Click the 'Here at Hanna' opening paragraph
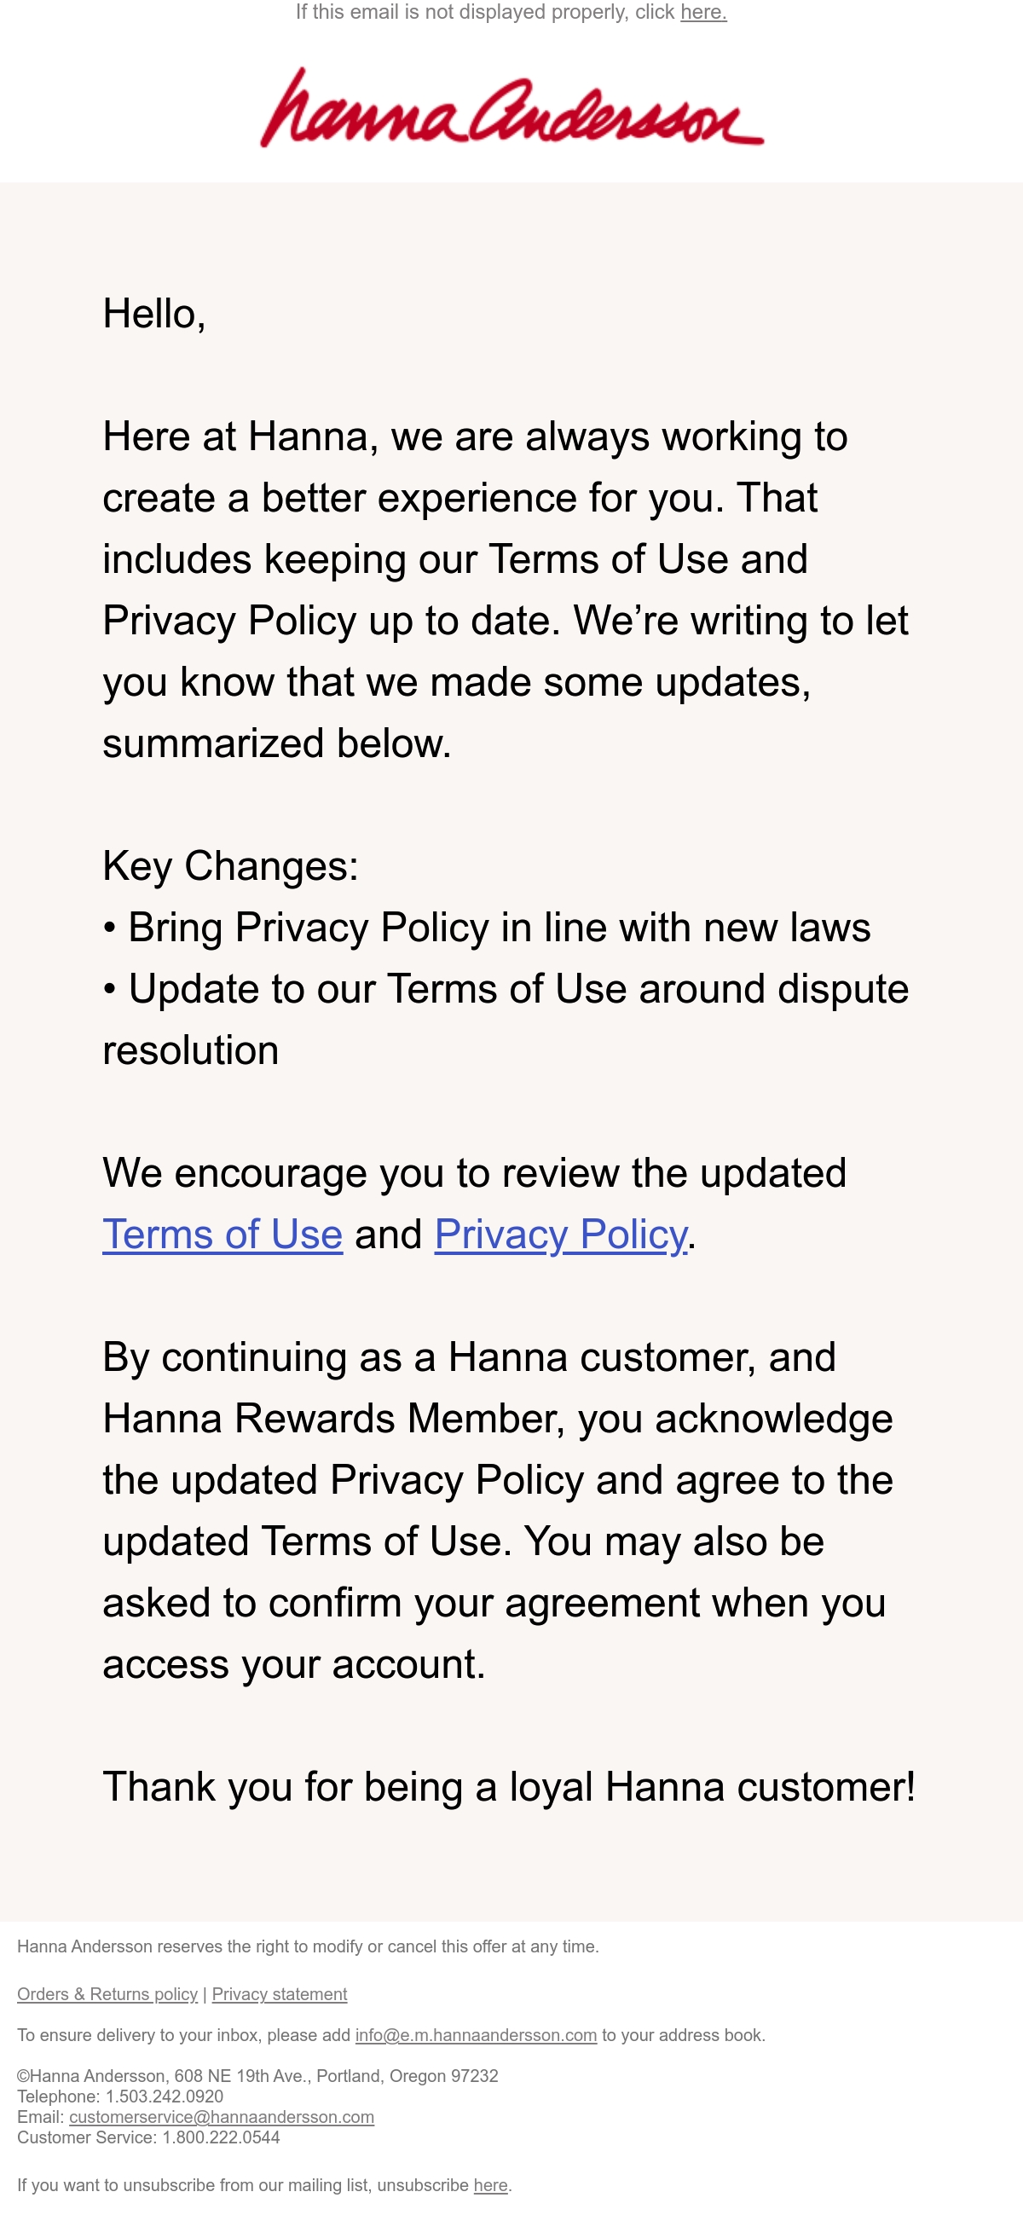 coord(506,590)
